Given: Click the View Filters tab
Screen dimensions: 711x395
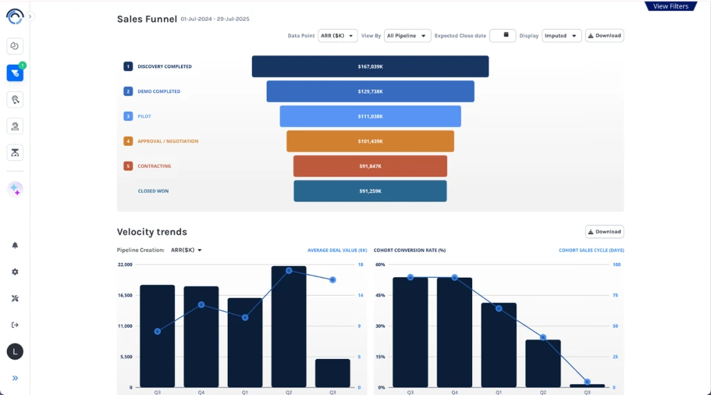Looking at the screenshot, I should pyautogui.click(x=670, y=6).
